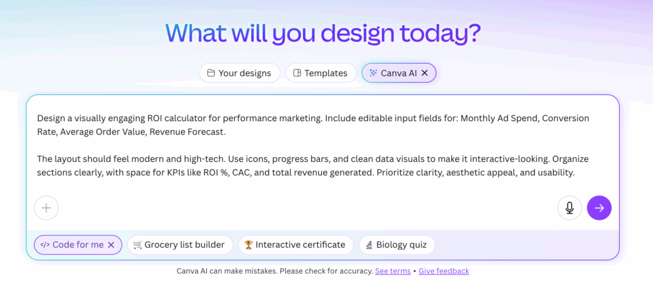Click the Templates layout icon
653x293 pixels.
(297, 73)
